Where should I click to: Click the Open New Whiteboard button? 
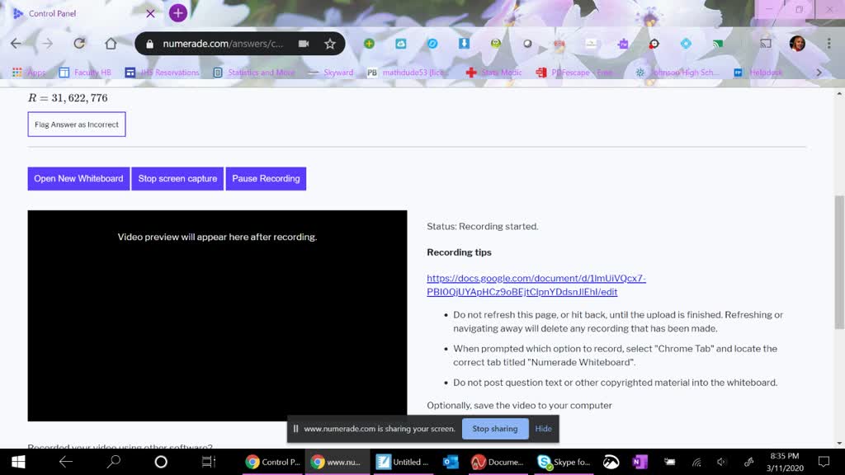click(x=78, y=179)
